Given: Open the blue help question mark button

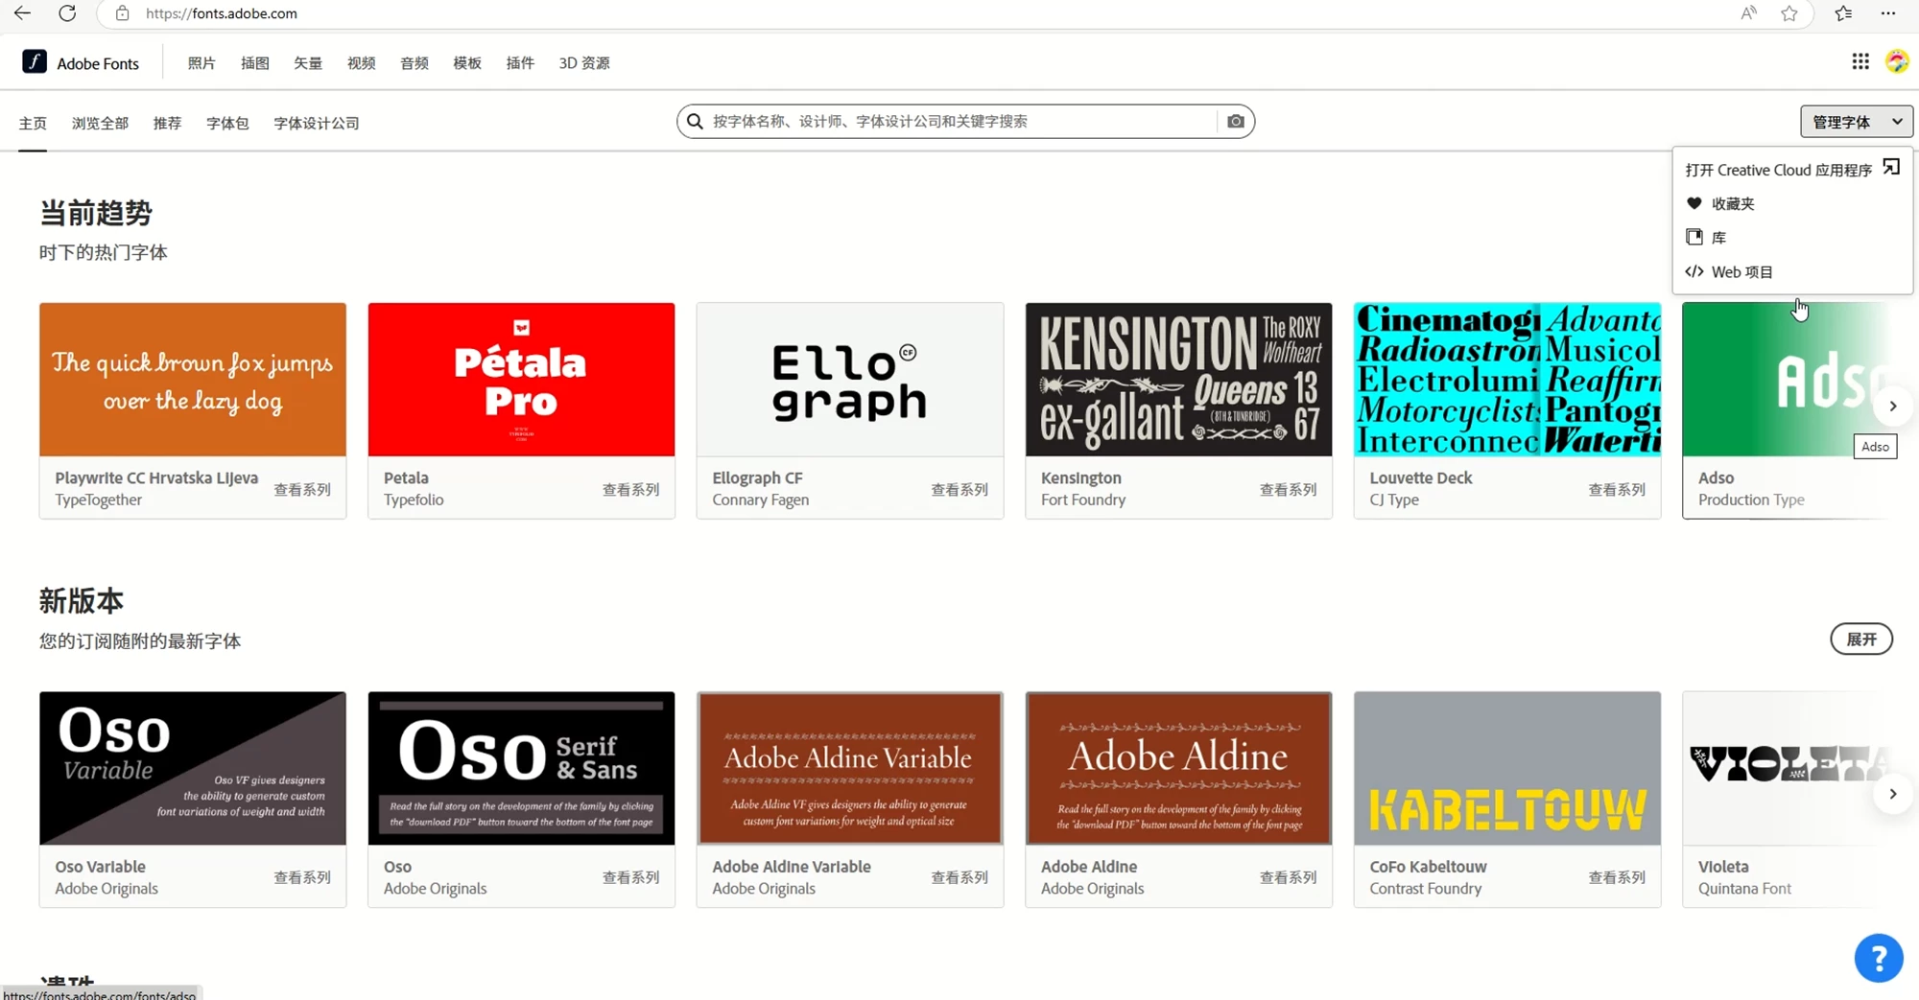Looking at the screenshot, I should click(x=1879, y=958).
